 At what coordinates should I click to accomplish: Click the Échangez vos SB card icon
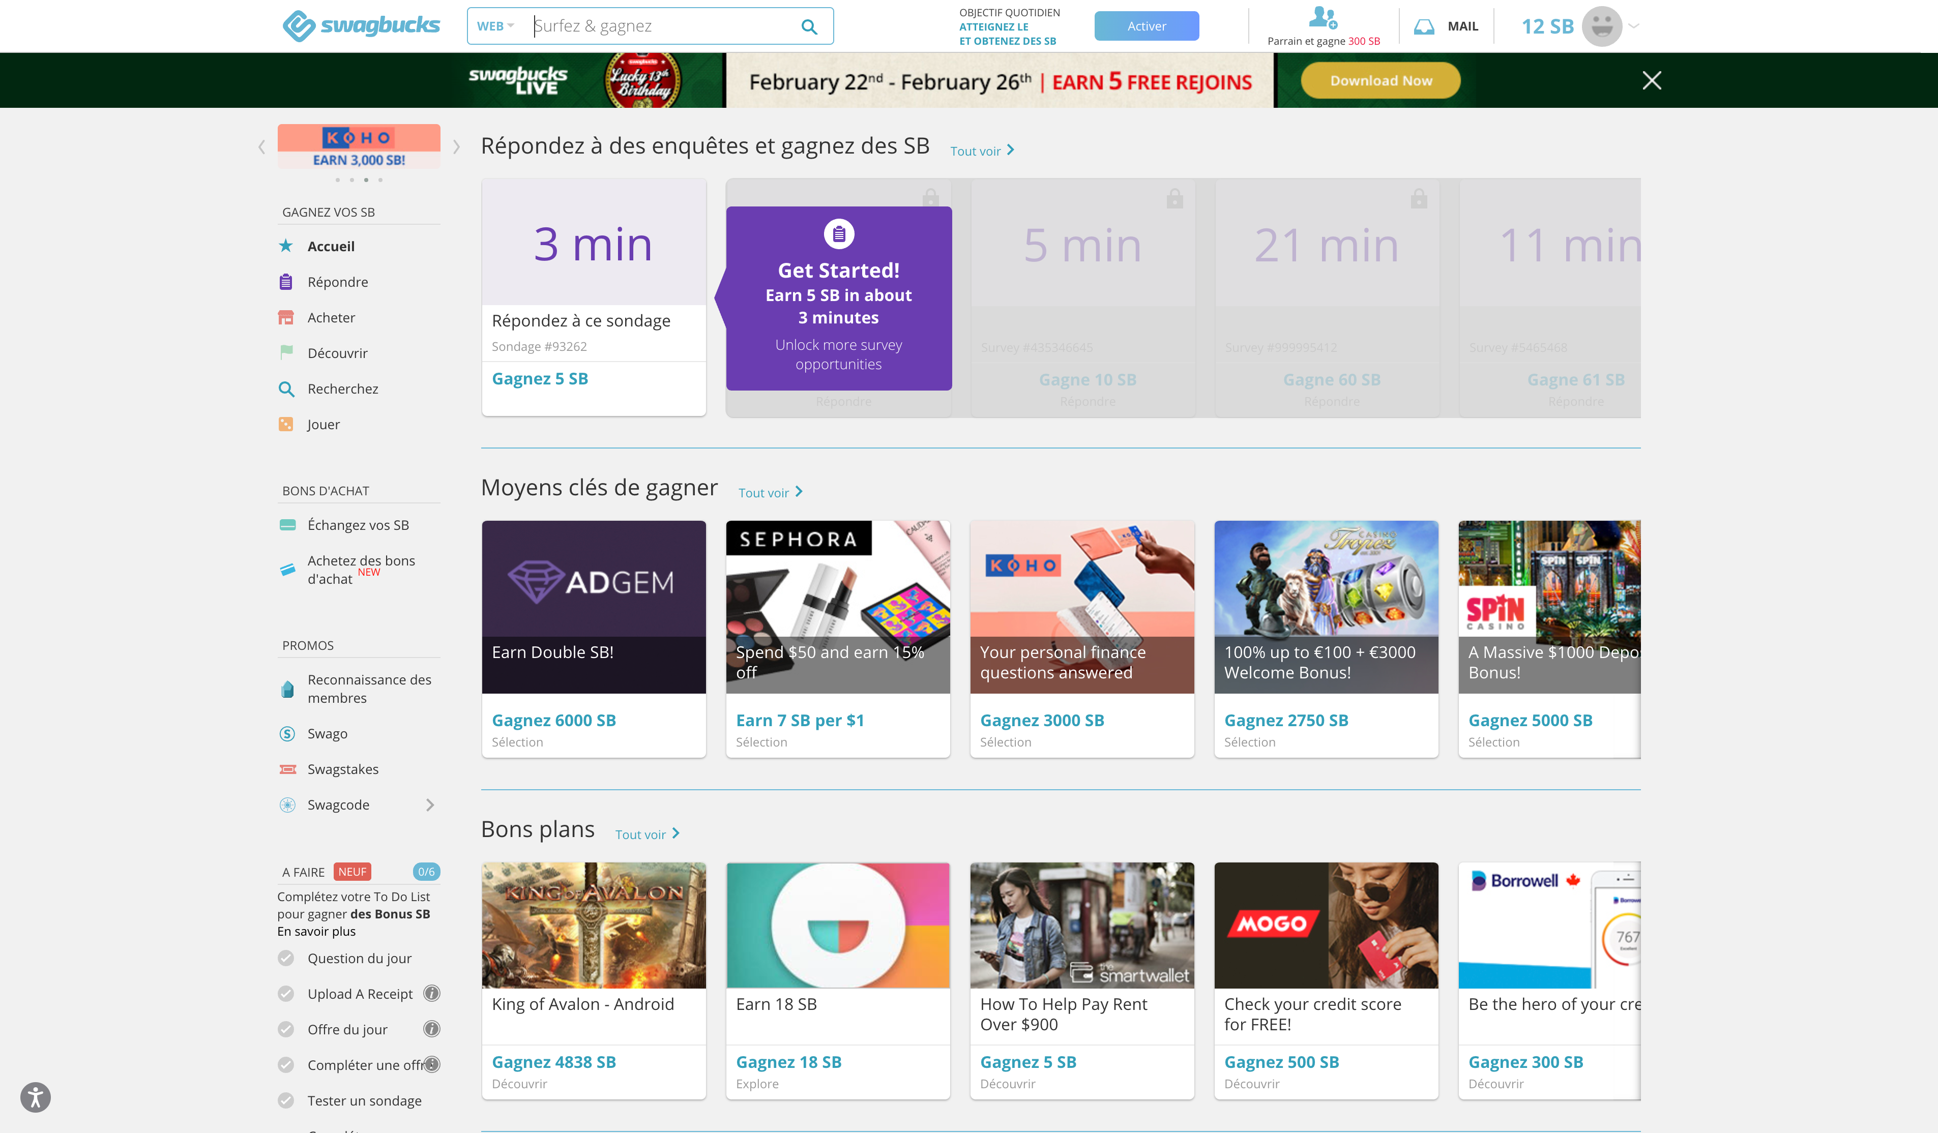point(287,525)
